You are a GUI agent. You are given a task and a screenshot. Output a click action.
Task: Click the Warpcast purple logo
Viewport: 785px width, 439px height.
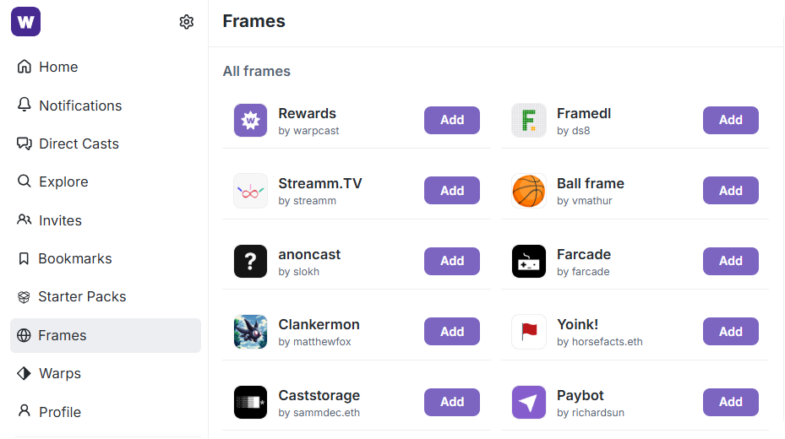coord(26,22)
